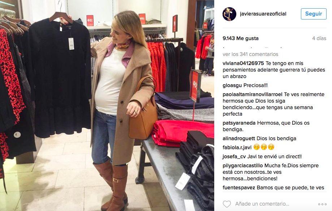Open the three-dots more options menu
This screenshot has height=211, width=332.
click(322, 204)
